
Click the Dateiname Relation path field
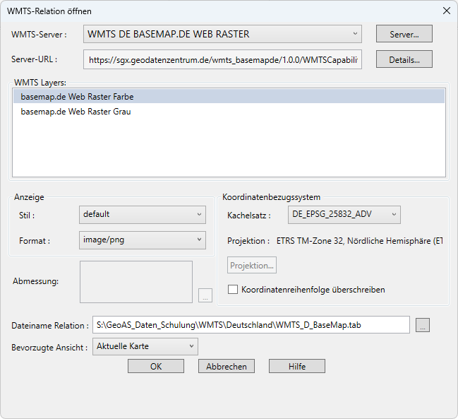coord(251,325)
